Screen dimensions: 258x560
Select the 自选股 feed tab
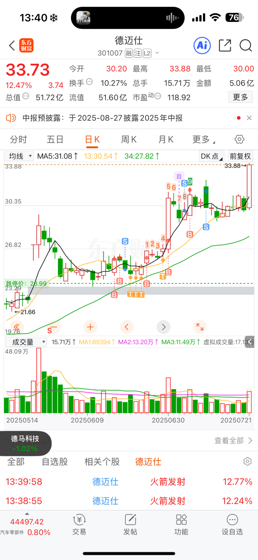55,461
